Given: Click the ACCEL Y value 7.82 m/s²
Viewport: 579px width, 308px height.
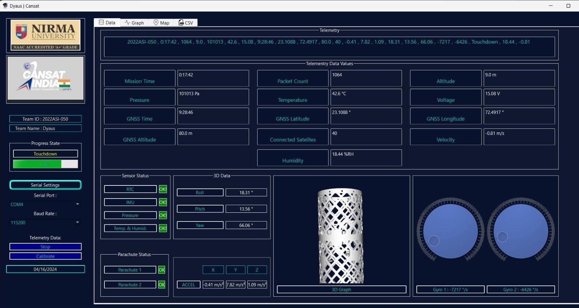Looking at the screenshot, I should point(236,285).
